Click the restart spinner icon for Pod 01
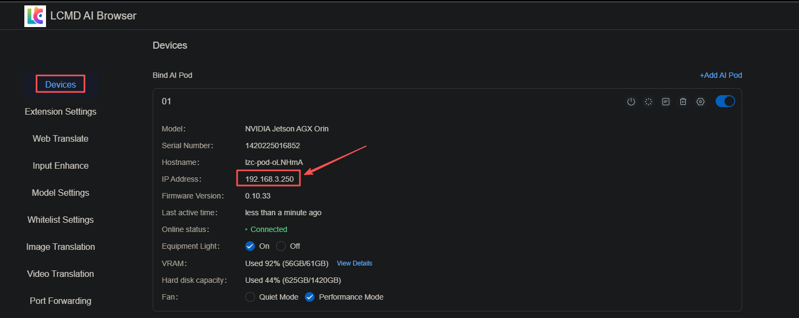This screenshot has height=318, width=799. (x=649, y=102)
